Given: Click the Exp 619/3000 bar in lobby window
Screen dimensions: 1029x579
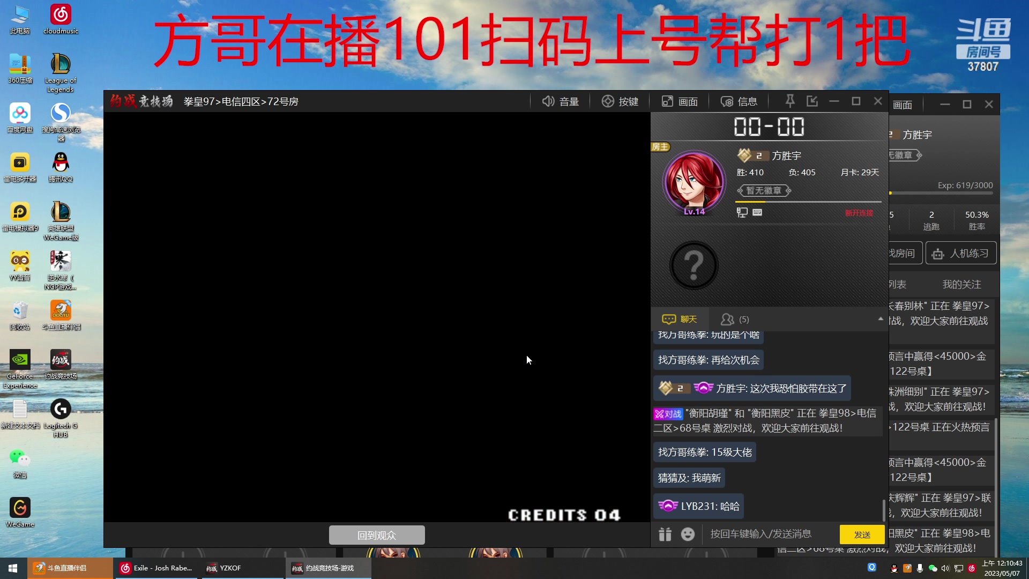Looking at the screenshot, I should point(942,193).
